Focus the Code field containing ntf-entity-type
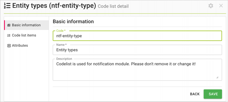Image resolution: width=228 pixels, height=102 pixels. coord(137,36)
